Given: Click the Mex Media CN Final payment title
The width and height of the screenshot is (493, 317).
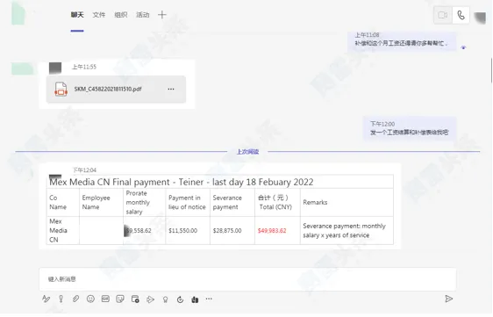Looking at the screenshot, I should pyautogui.click(x=182, y=182).
